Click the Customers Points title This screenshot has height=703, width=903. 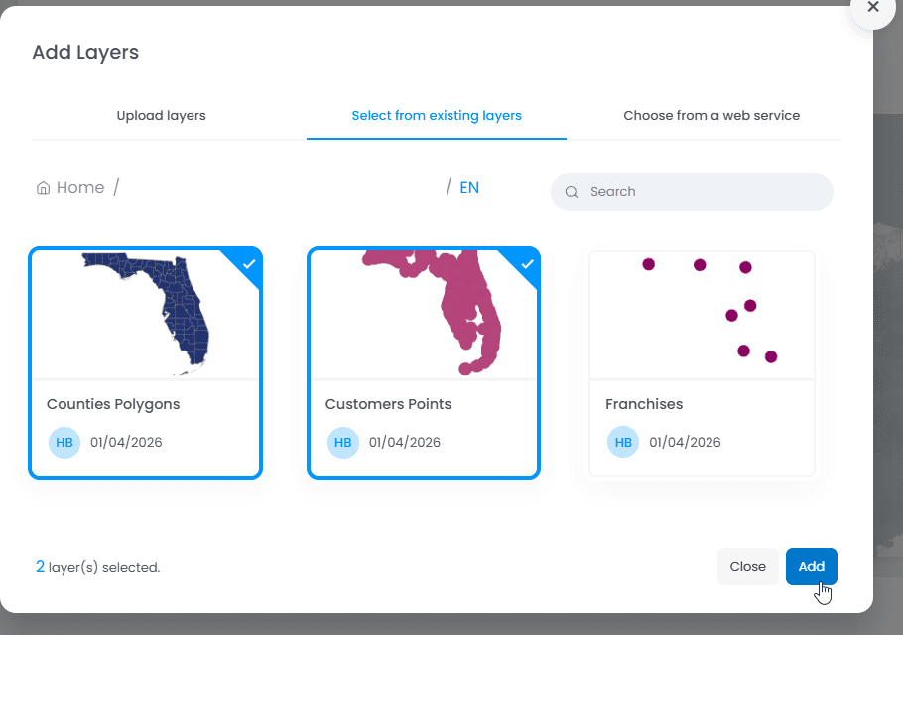388,404
